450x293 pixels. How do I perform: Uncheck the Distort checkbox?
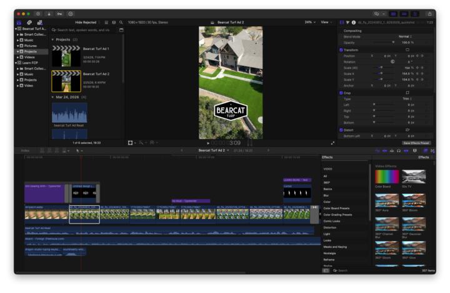341,130
